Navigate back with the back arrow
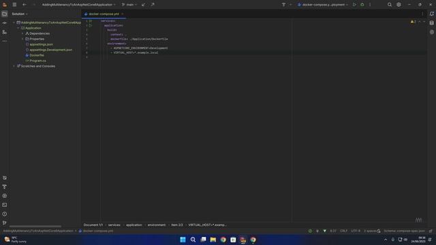436x245 pixels. 25,5
